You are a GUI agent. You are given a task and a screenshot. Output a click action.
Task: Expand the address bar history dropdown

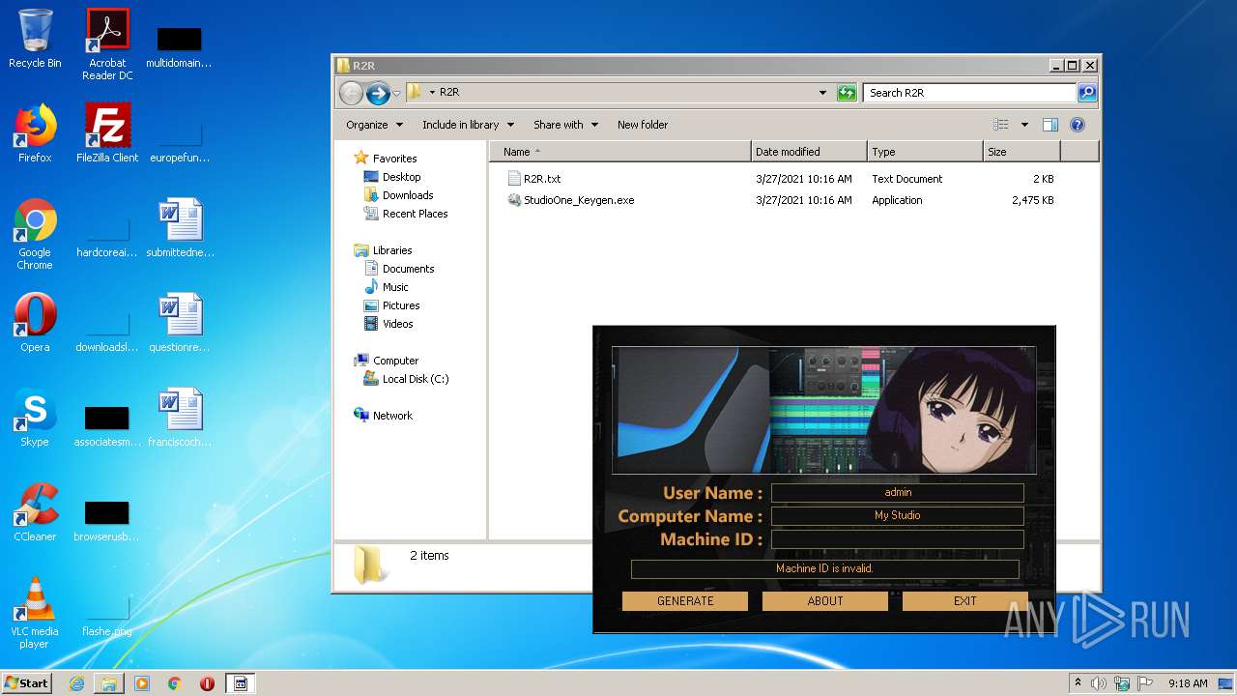pyautogui.click(x=822, y=93)
